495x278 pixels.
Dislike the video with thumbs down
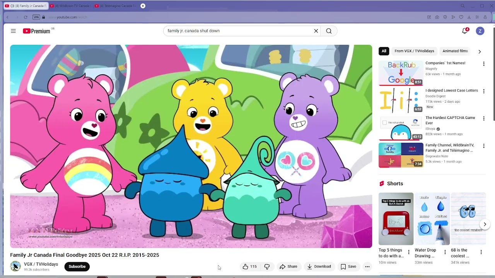[x=267, y=266]
